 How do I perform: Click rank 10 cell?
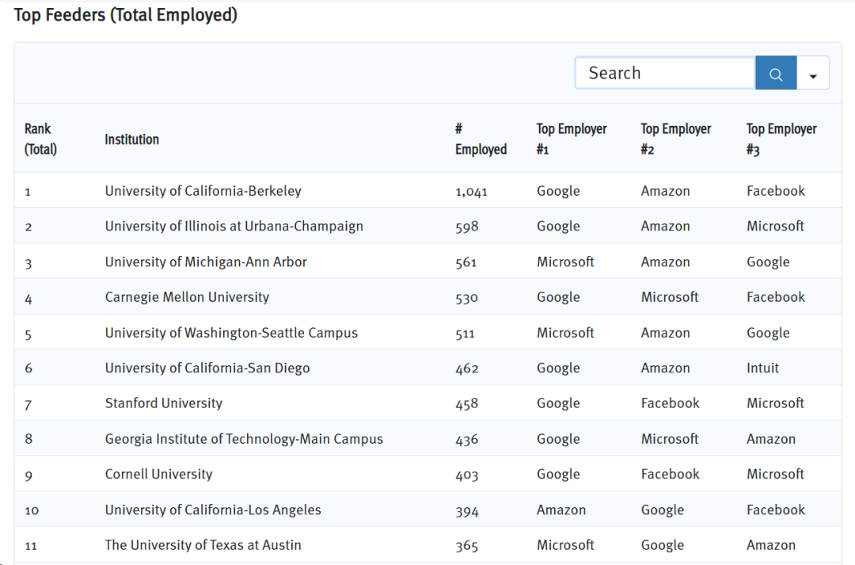point(32,510)
